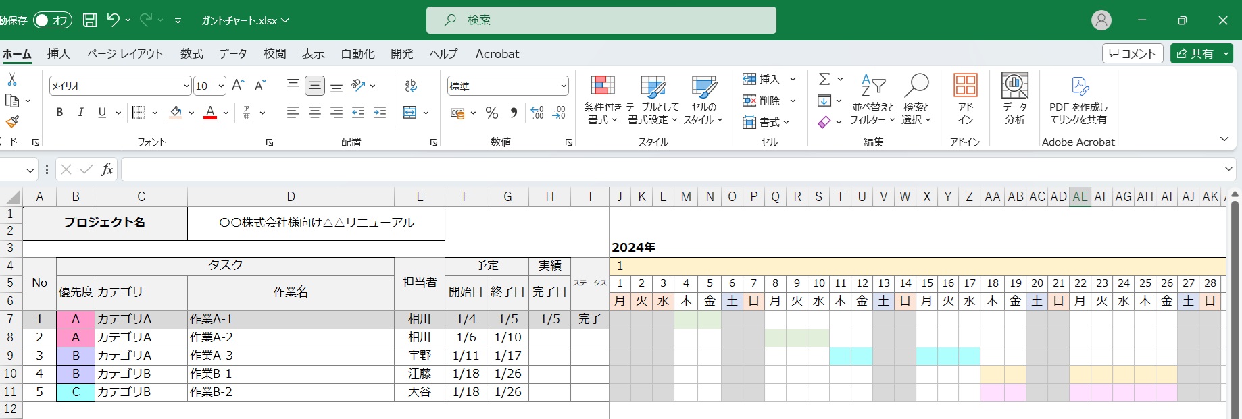Image resolution: width=1242 pixels, height=419 pixels.
Task: Open the ページ レイアウト tab
Action: point(125,53)
